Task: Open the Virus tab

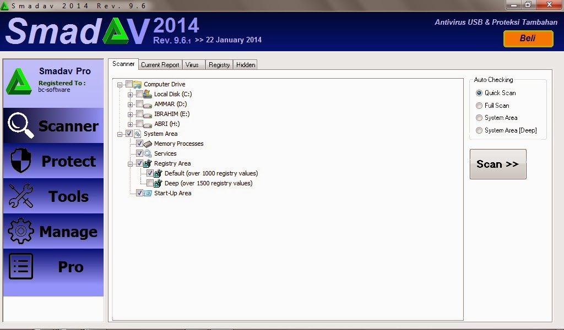Action: click(x=193, y=64)
